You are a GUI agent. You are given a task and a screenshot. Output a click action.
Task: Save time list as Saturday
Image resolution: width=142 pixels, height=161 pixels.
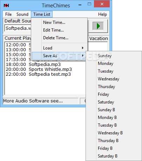click(114, 102)
